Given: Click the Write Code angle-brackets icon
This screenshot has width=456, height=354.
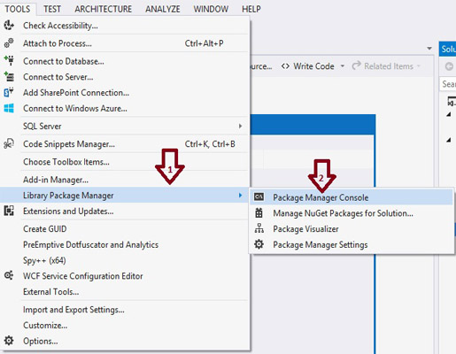Looking at the screenshot, I should (285, 66).
